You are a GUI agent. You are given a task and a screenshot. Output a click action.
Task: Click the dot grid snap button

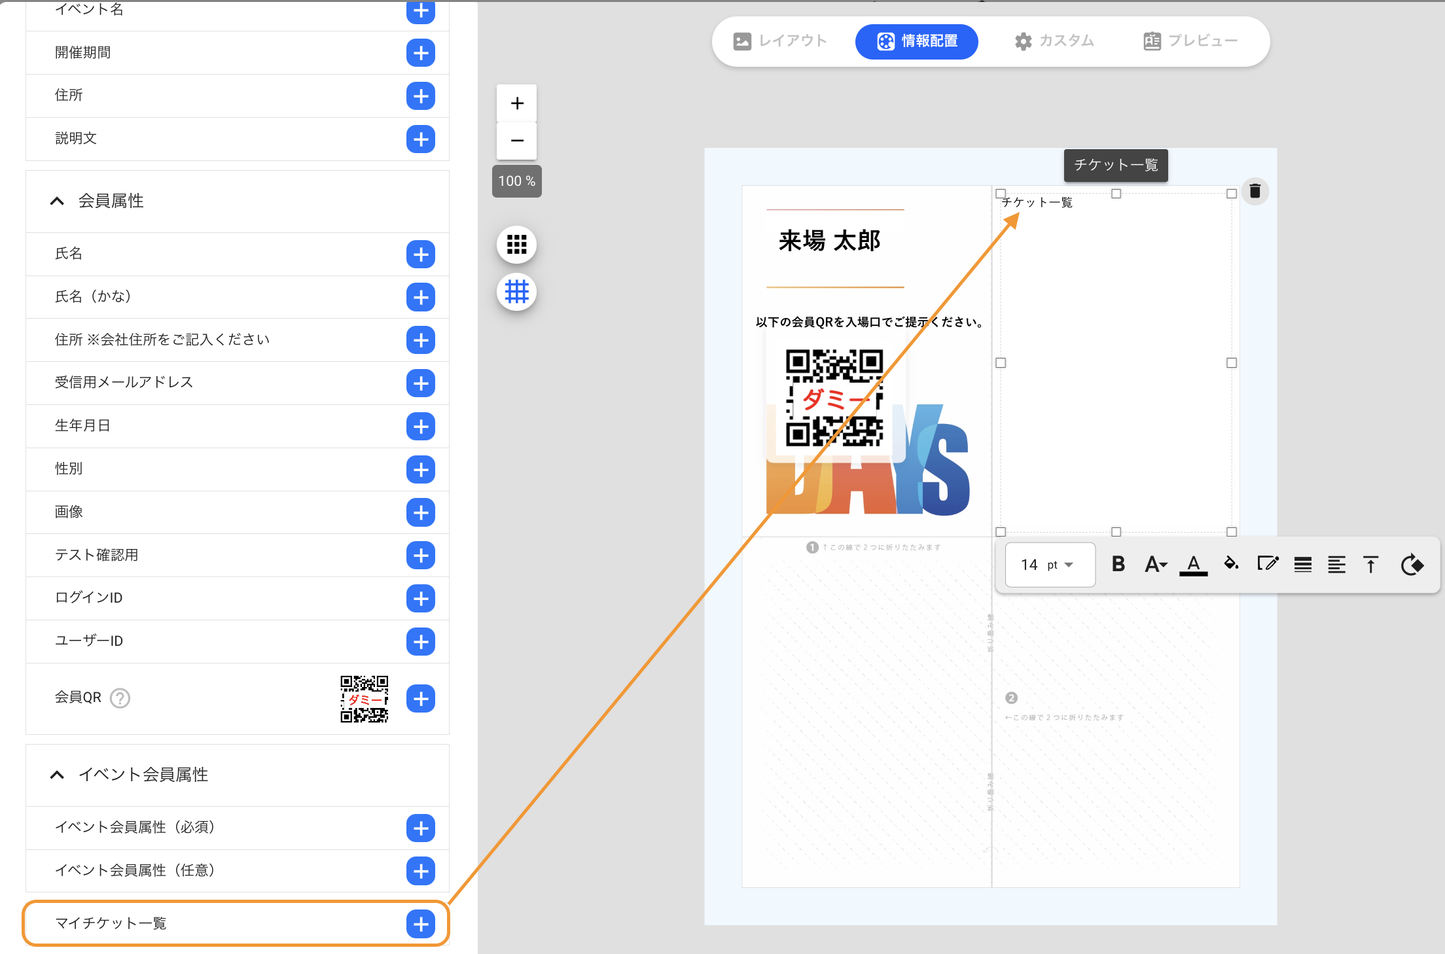[x=517, y=245]
